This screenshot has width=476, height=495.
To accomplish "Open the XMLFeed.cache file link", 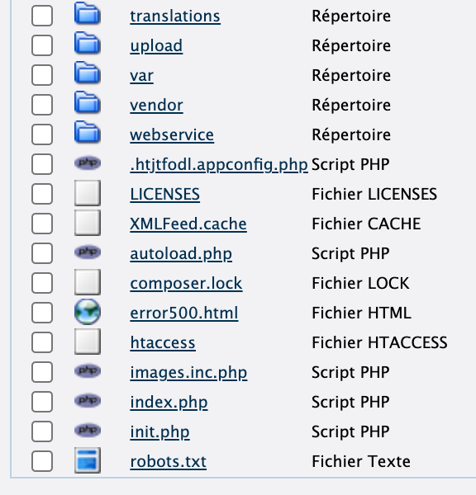I will (188, 224).
